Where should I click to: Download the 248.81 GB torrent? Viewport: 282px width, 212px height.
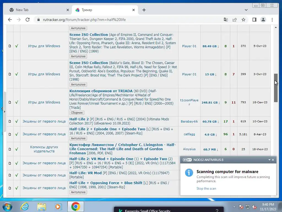click(211, 102)
